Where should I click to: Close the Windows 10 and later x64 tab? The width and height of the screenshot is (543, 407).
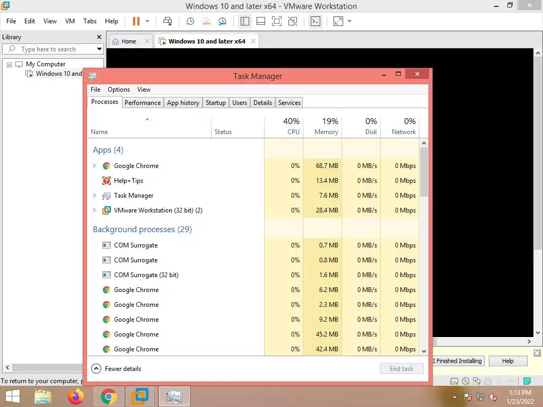coord(253,41)
